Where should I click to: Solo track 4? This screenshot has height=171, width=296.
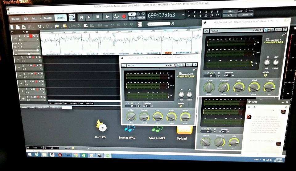29,73
